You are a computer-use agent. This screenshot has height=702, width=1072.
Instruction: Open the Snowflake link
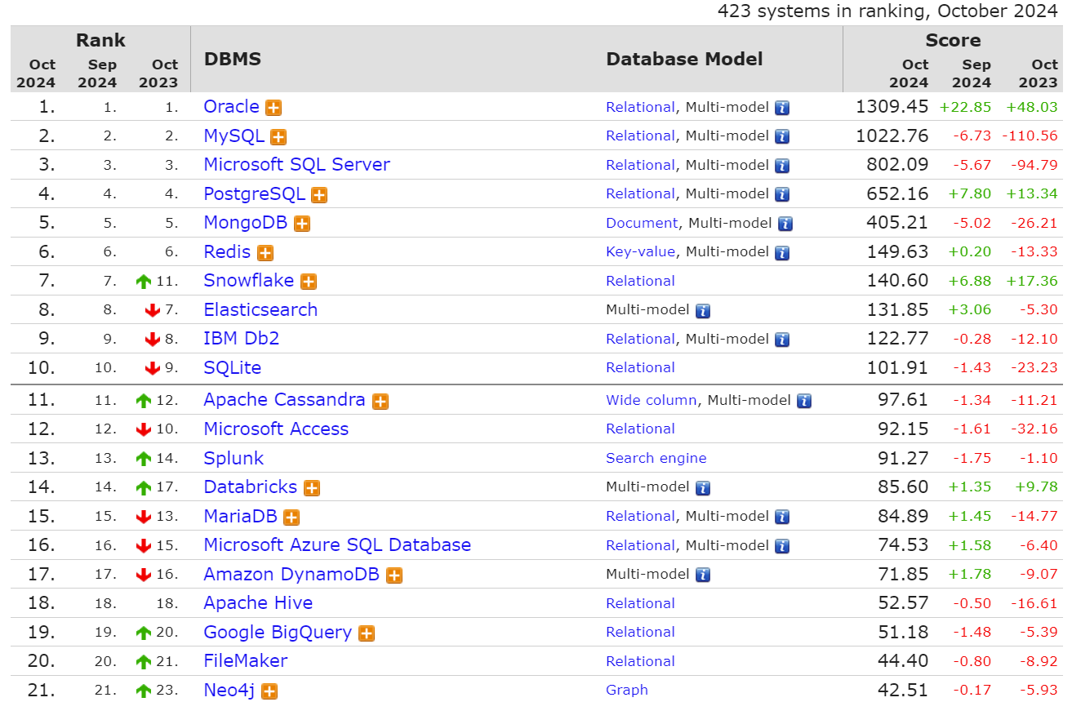(x=248, y=280)
